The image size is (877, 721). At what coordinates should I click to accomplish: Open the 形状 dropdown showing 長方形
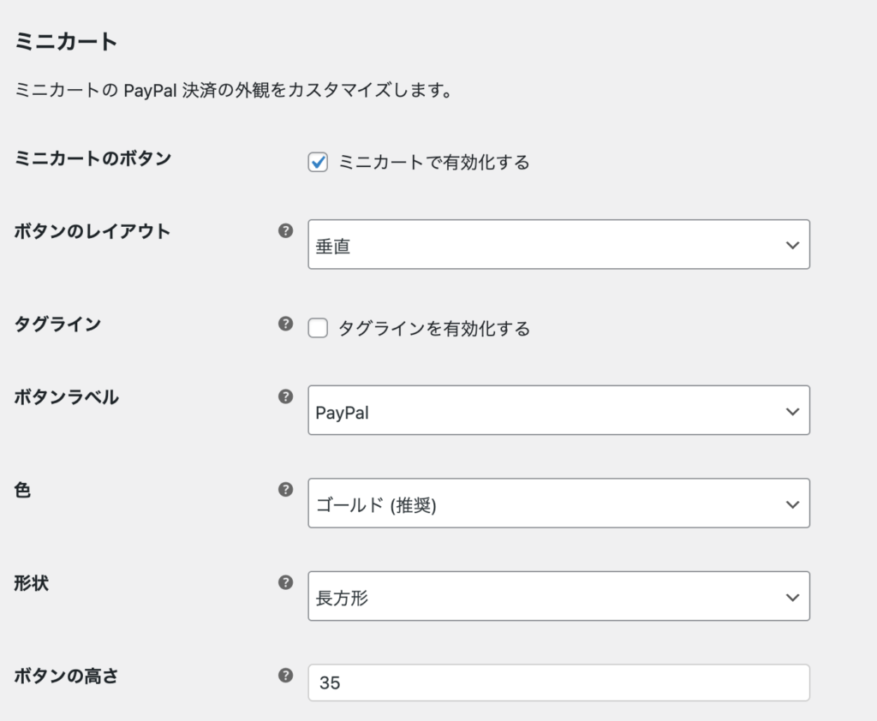[x=558, y=596]
